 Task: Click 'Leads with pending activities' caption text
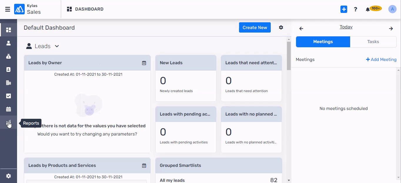[x=184, y=142]
